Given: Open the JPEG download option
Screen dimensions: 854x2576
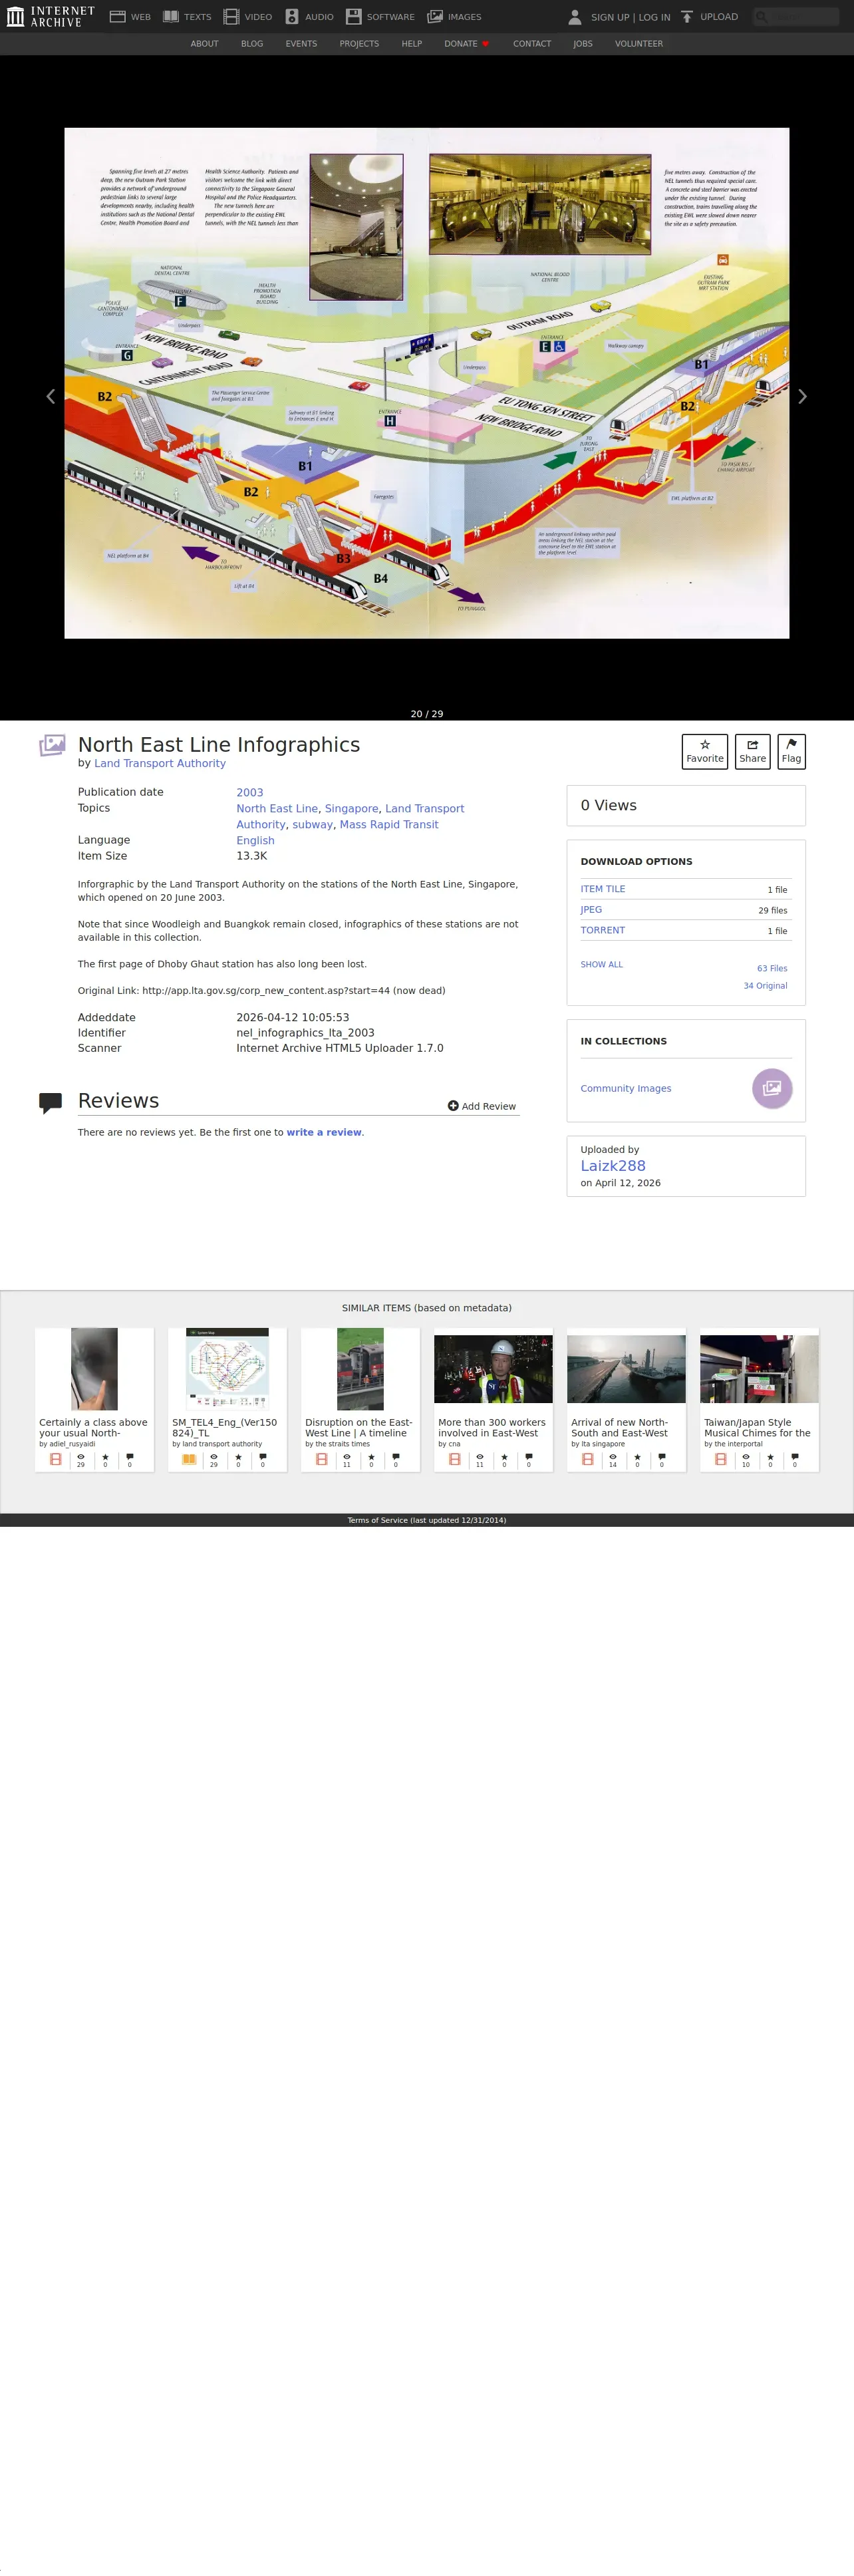Looking at the screenshot, I should tap(592, 910).
